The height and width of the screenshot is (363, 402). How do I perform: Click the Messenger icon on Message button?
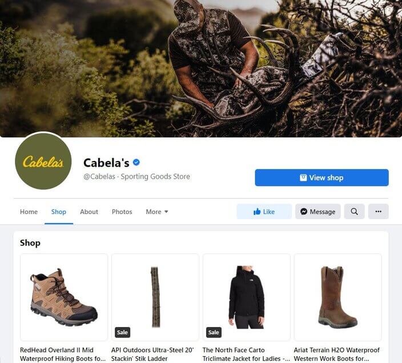click(x=304, y=212)
